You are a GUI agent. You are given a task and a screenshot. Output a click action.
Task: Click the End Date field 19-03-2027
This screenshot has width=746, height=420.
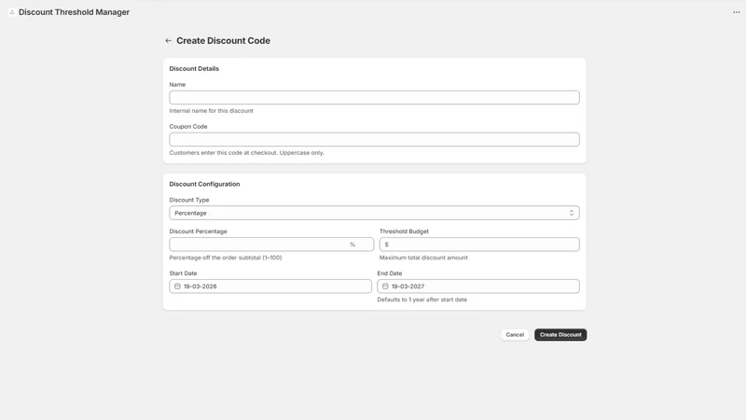click(x=478, y=287)
